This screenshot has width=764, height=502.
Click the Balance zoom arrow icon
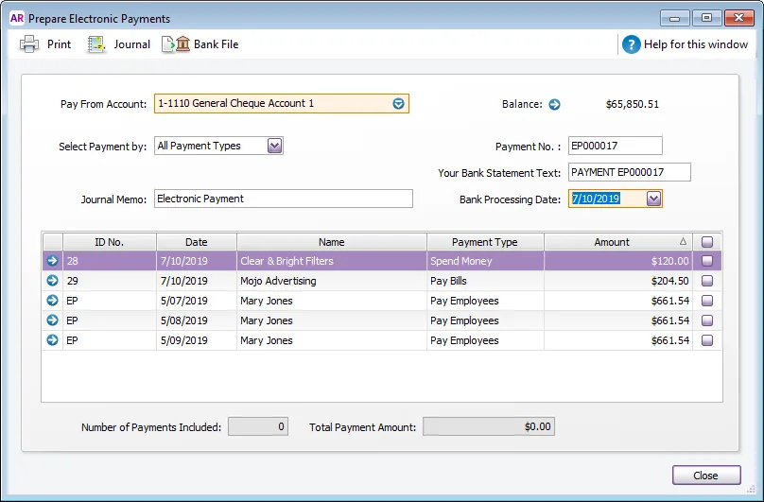[x=554, y=104]
